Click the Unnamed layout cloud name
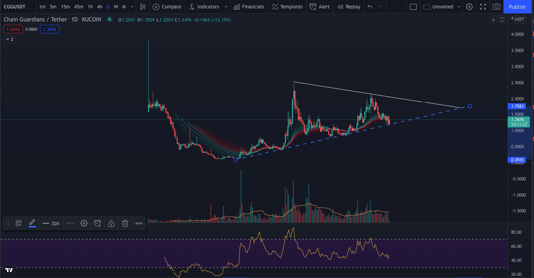The height and width of the screenshot is (278, 534). 438,7
